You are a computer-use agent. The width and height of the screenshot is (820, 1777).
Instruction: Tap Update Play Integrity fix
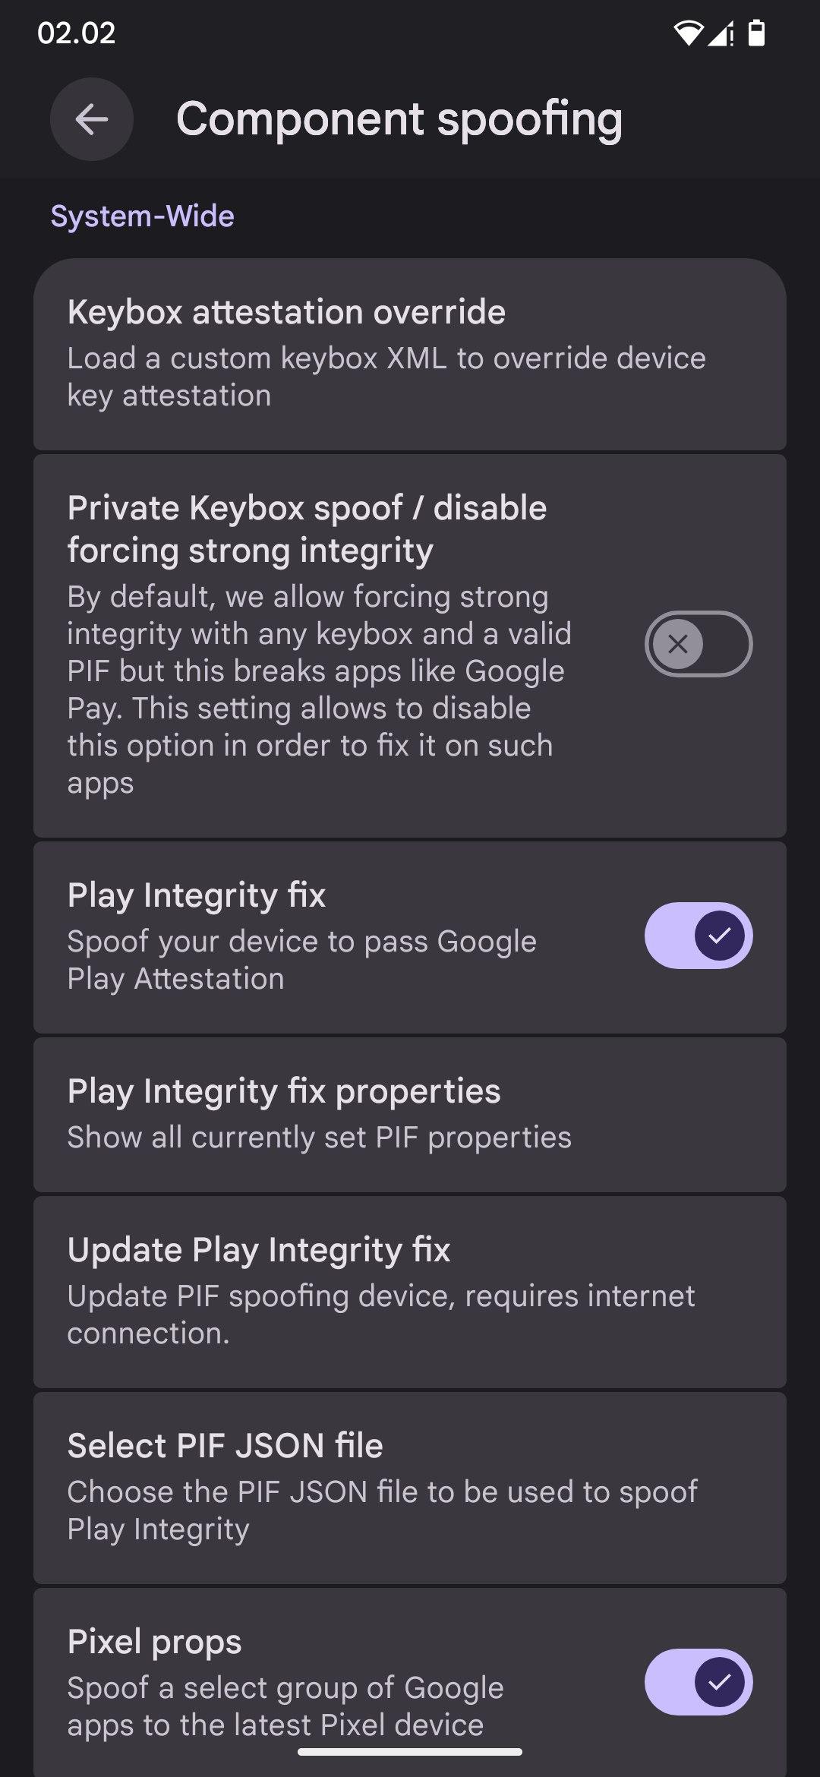click(x=410, y=1292)
